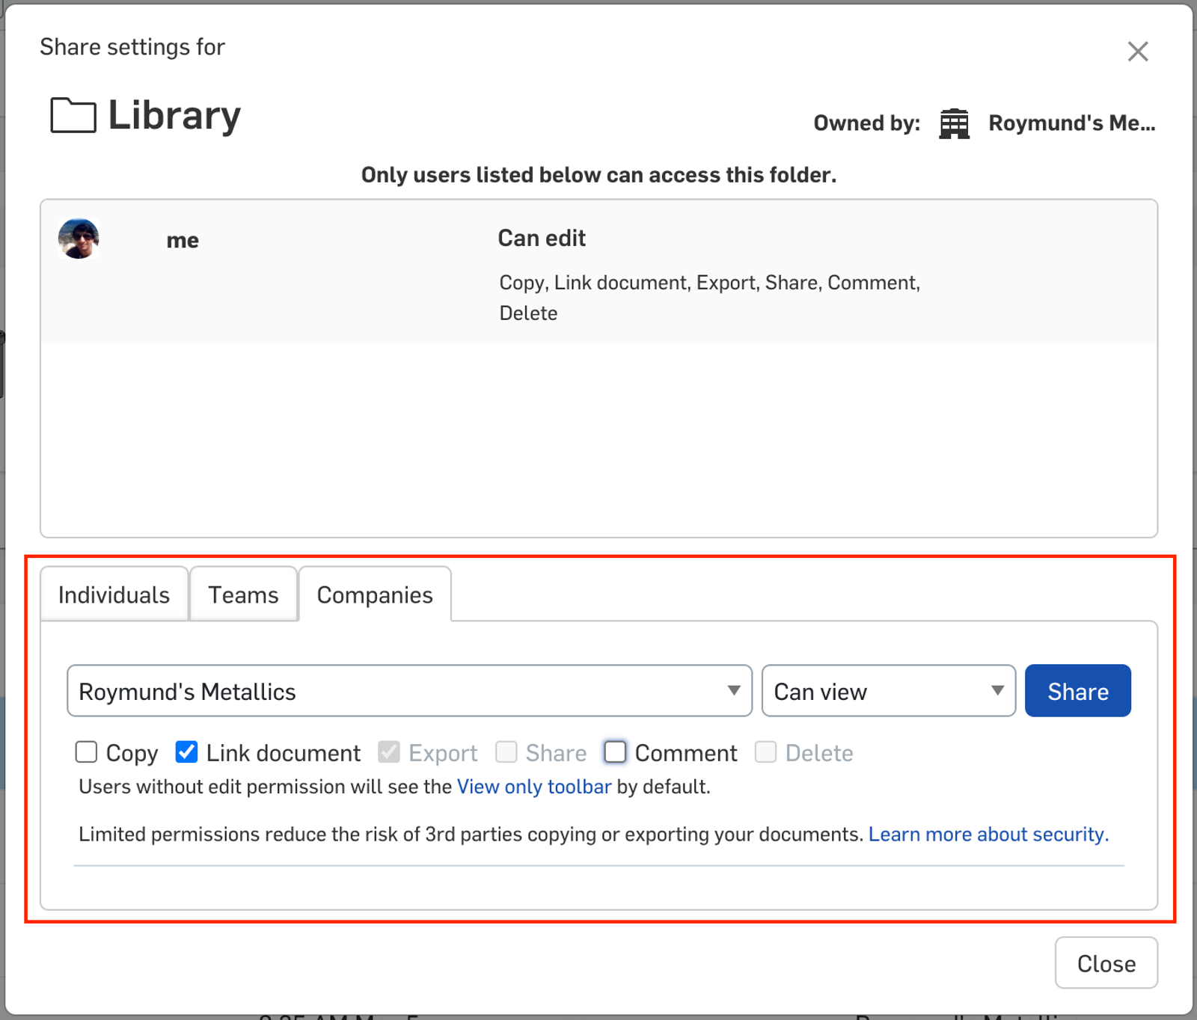This screenshot has width=1197, height=1020.
Task: Click the Can edit permission label
Action: coord(541,238)
